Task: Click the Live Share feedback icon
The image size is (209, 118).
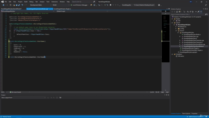Action: 206,5
